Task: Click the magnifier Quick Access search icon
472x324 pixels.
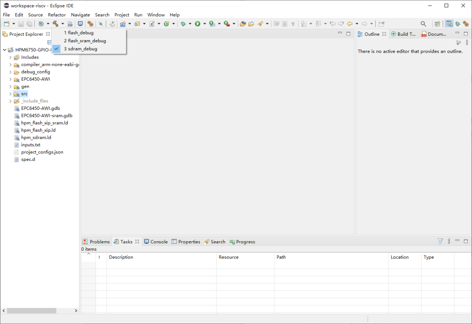Action: point(423,24)
